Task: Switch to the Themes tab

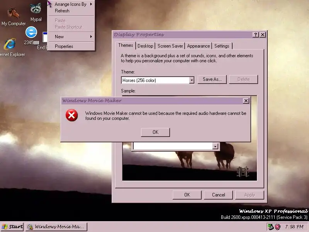Action: click(126, 45)
